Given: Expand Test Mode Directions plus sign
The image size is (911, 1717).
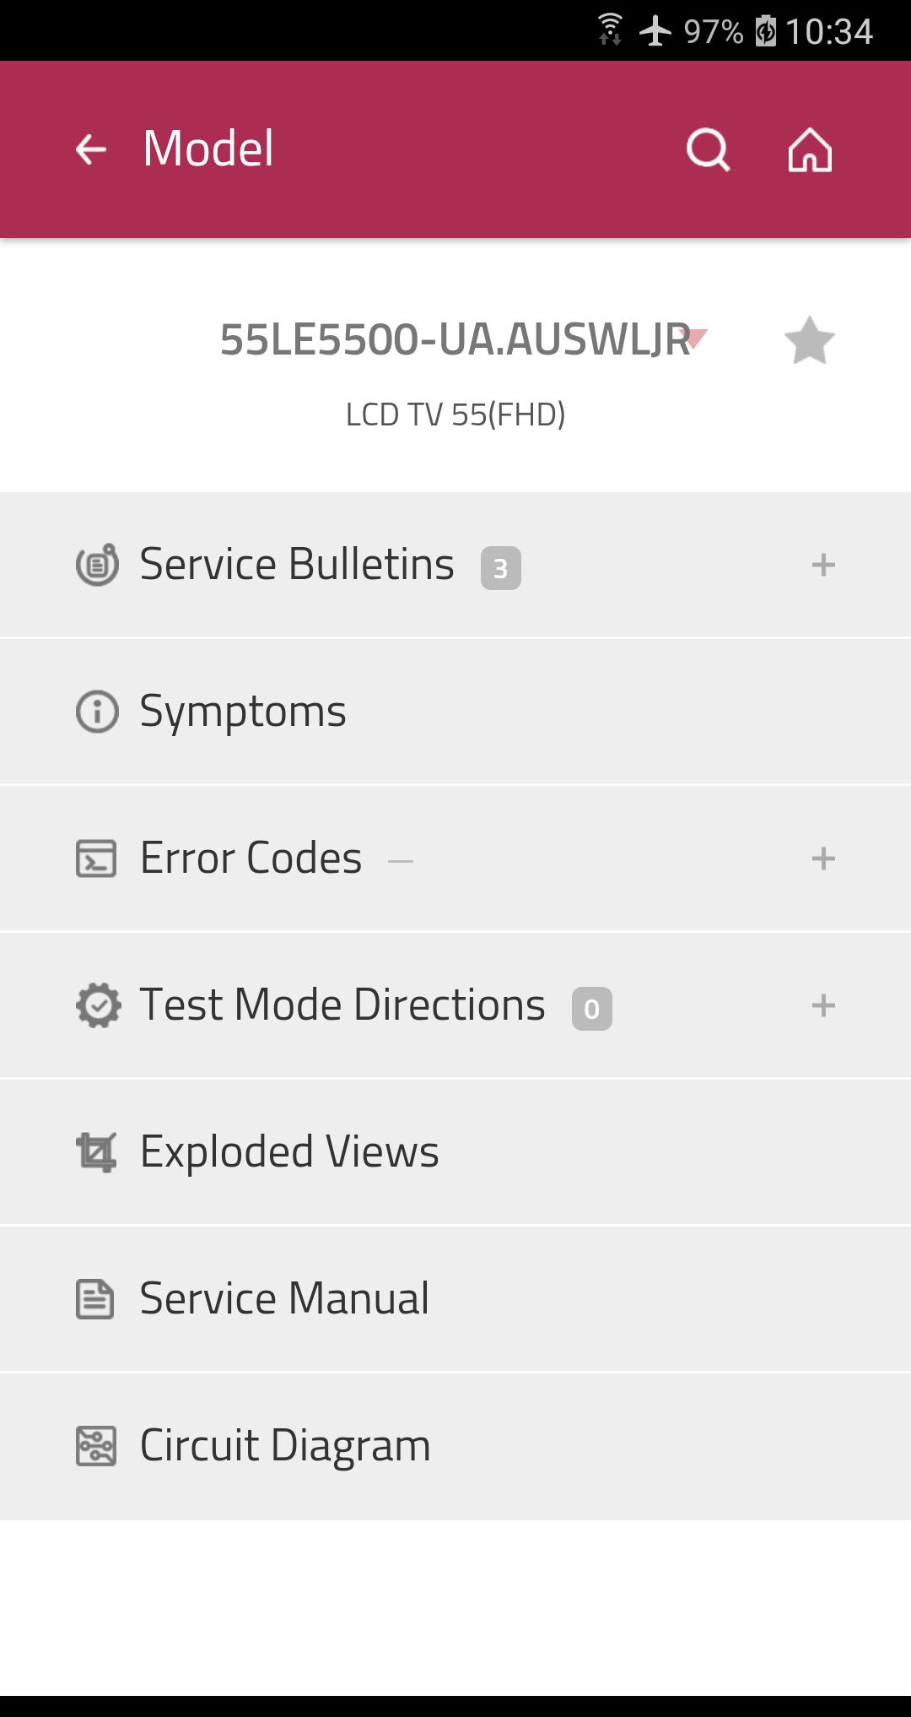Looking at the screenshot, I should point(823,1005).
